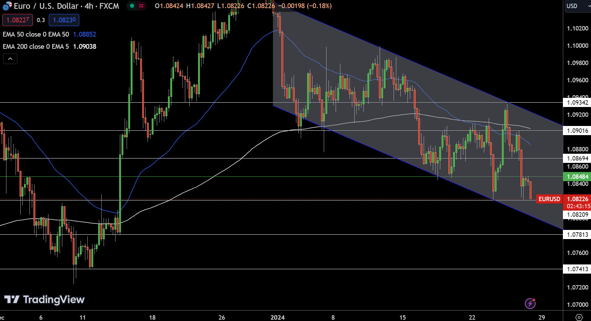Click the EMA 50 value 1.08852

click(x=85, y=34)
